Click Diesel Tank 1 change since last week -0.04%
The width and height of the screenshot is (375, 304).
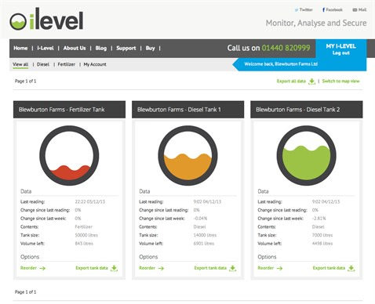coord(200,219)
